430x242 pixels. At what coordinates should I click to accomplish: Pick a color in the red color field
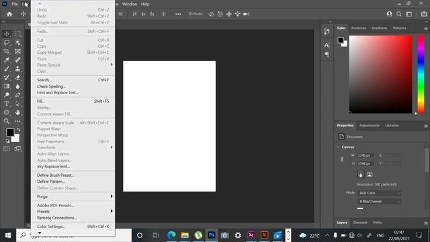coord(381,74)
